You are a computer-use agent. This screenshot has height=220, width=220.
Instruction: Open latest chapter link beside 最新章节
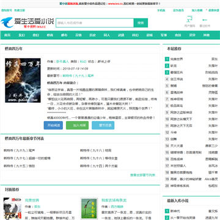pos(78,76)
